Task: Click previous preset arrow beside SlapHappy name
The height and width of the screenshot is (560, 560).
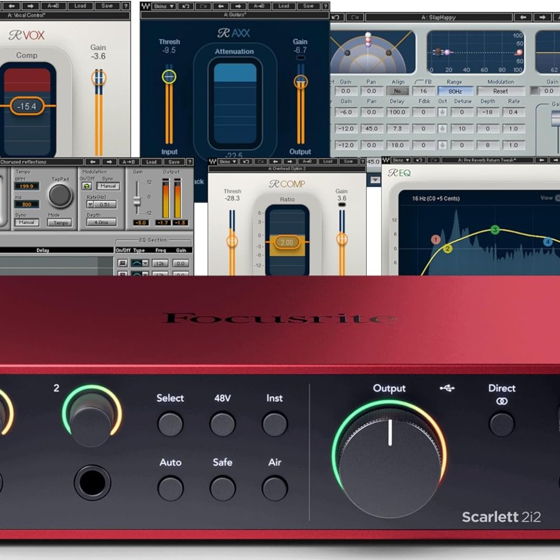Action: pos(523,17)
